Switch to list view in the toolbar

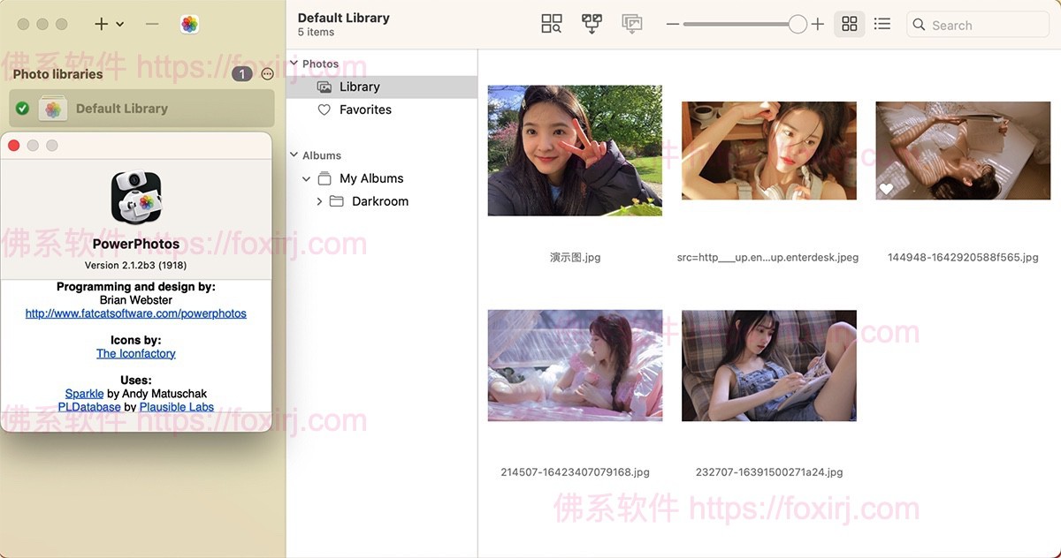(x=882, y=23)
